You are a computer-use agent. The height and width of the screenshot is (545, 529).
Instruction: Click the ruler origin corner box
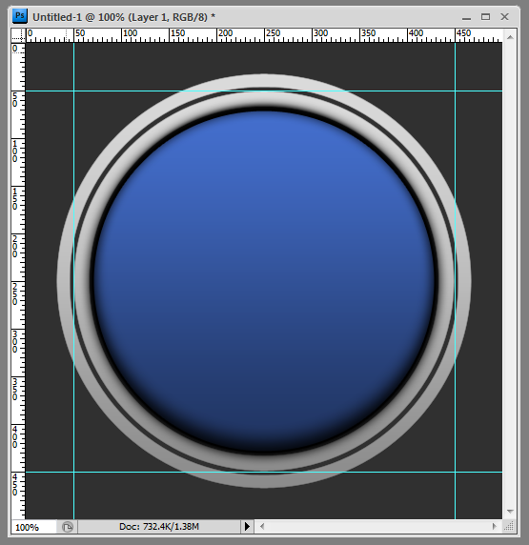18,35
